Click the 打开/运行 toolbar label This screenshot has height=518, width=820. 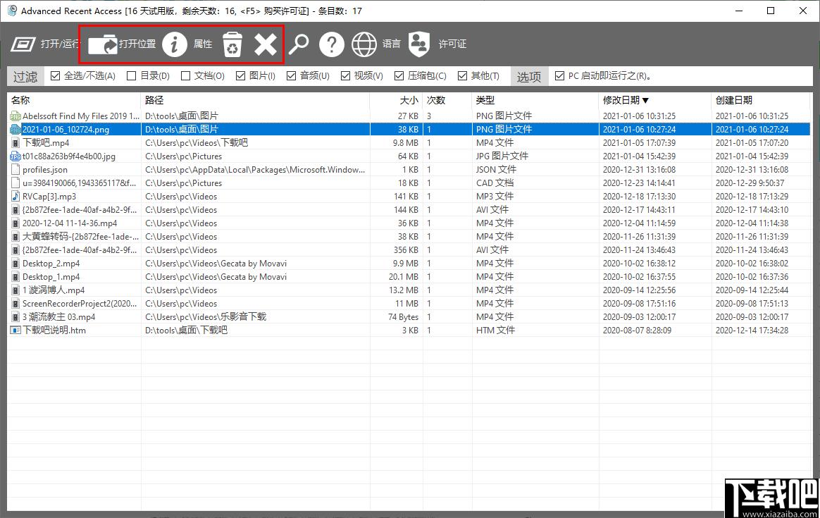tap(59, 44)
